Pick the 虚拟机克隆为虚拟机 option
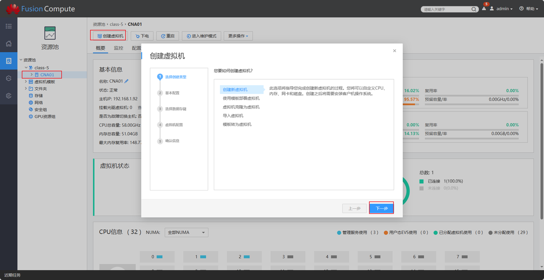The width and height of the screenshot is (544, 280). 241,107
